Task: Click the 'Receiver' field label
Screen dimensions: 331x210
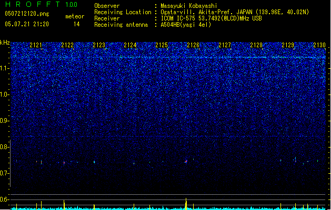Action: click(x=107, y=18)
